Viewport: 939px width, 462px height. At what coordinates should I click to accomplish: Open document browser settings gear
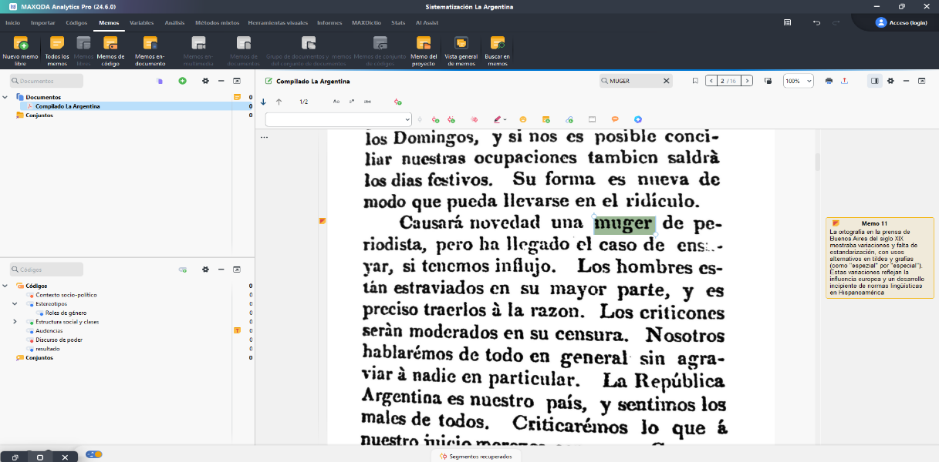[890, 81]
